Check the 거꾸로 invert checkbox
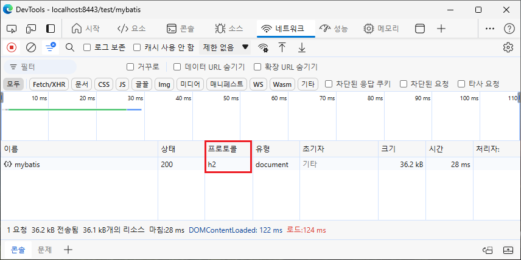 [x=130, y=67]
